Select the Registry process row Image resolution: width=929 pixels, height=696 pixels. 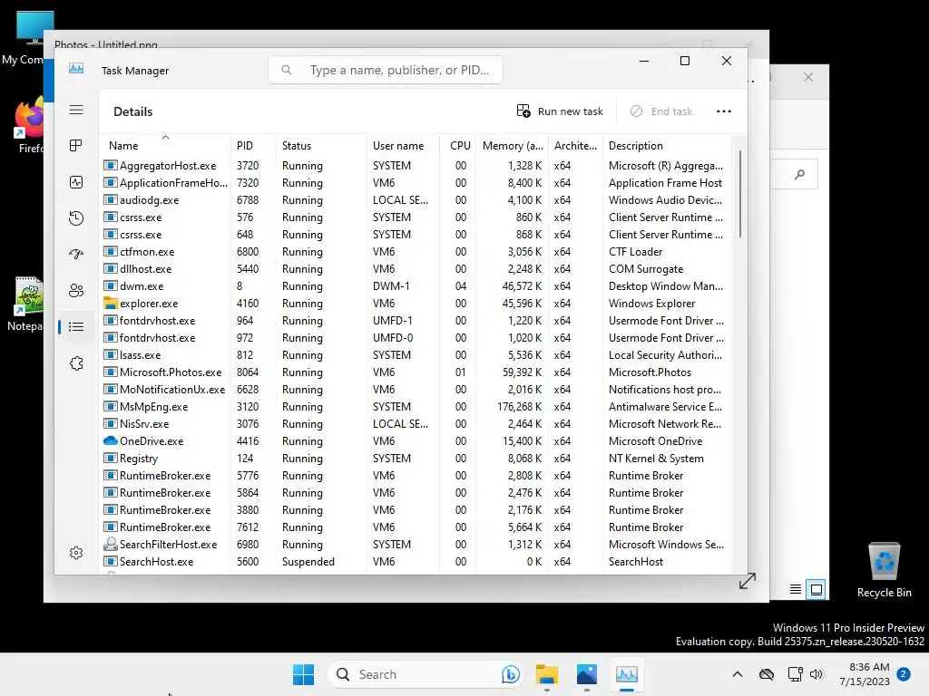point(415,458)
